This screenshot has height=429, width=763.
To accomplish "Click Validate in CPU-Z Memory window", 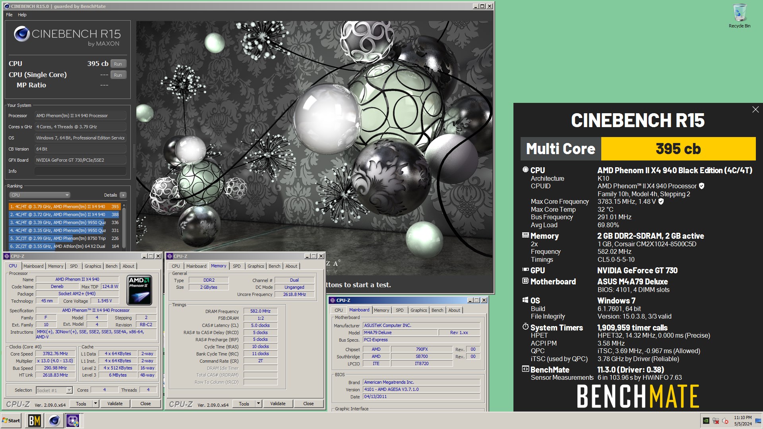I will click(x=278, y=404).
